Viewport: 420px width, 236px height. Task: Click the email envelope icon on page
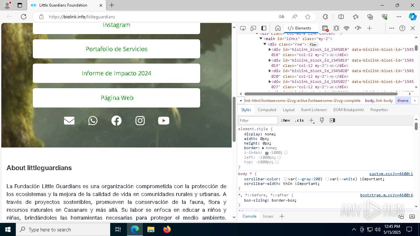pos(69,121)
